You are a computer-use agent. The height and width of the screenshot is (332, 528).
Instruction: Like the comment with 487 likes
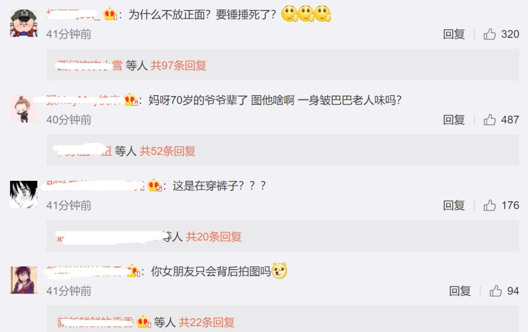pos(489,119)
